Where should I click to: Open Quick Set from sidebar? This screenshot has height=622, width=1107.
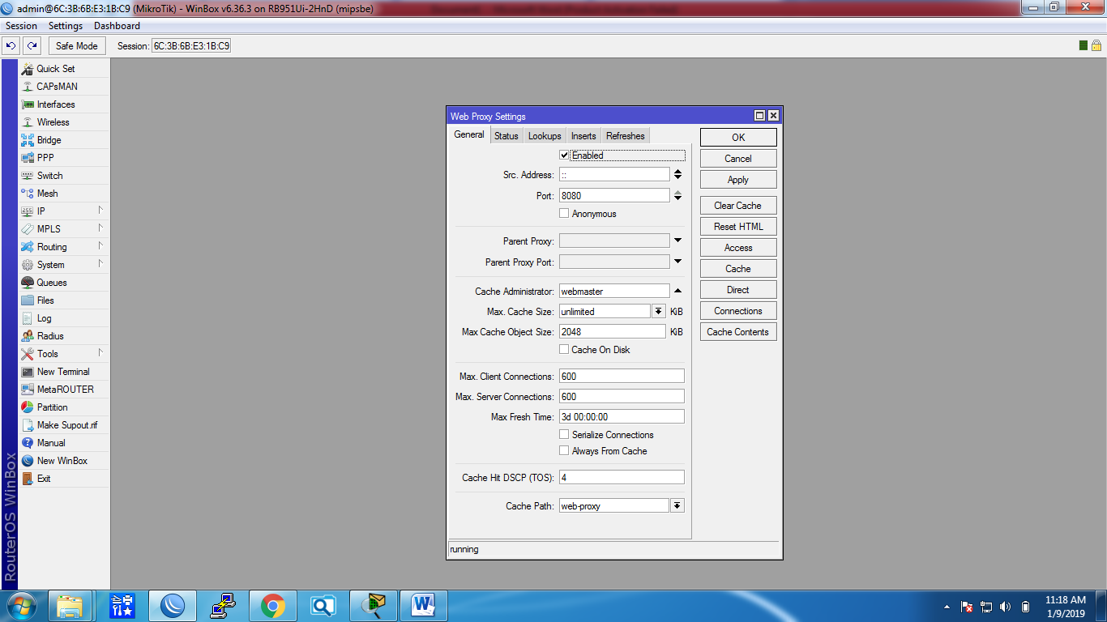point(55,69)
